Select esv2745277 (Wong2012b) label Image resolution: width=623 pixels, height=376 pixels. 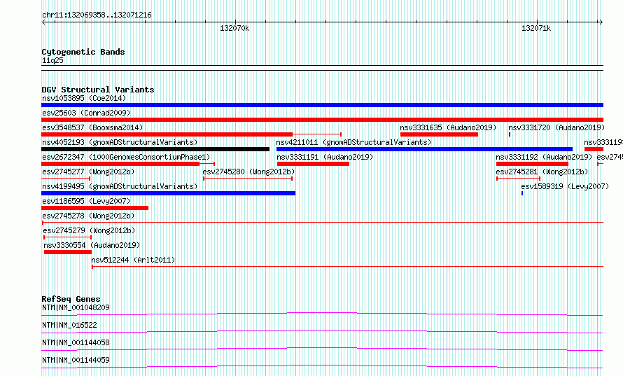point(88,172)
